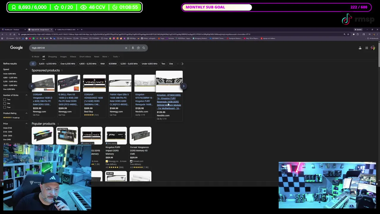380x214 pixels.
Task: Check the One stick checkbox
Action: (4, 103)
